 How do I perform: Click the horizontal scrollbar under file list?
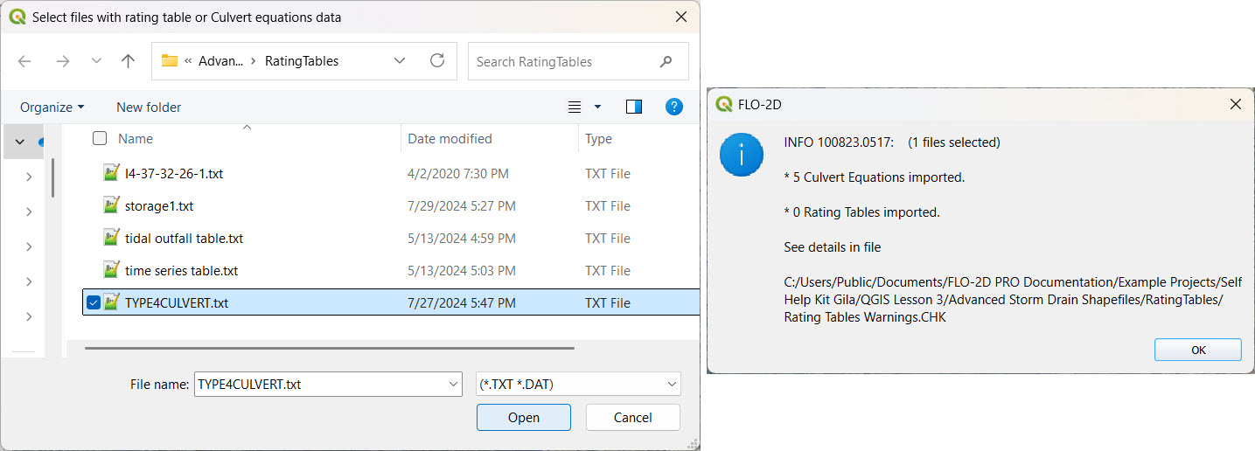[x=329, y=348]
